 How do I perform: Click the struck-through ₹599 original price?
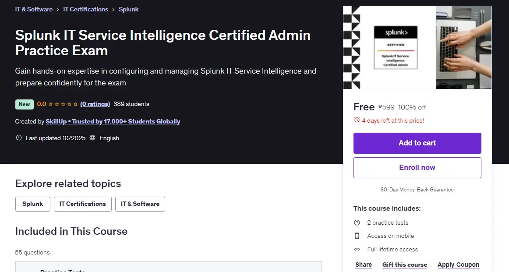pyautogui.click(x=386, y=107)
